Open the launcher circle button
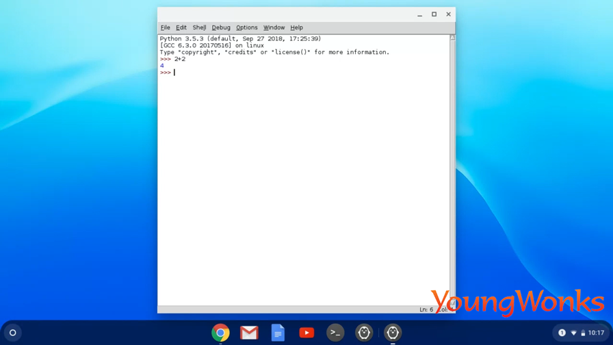The width and height of the screenshot is (613, 345). pos(12,333)
